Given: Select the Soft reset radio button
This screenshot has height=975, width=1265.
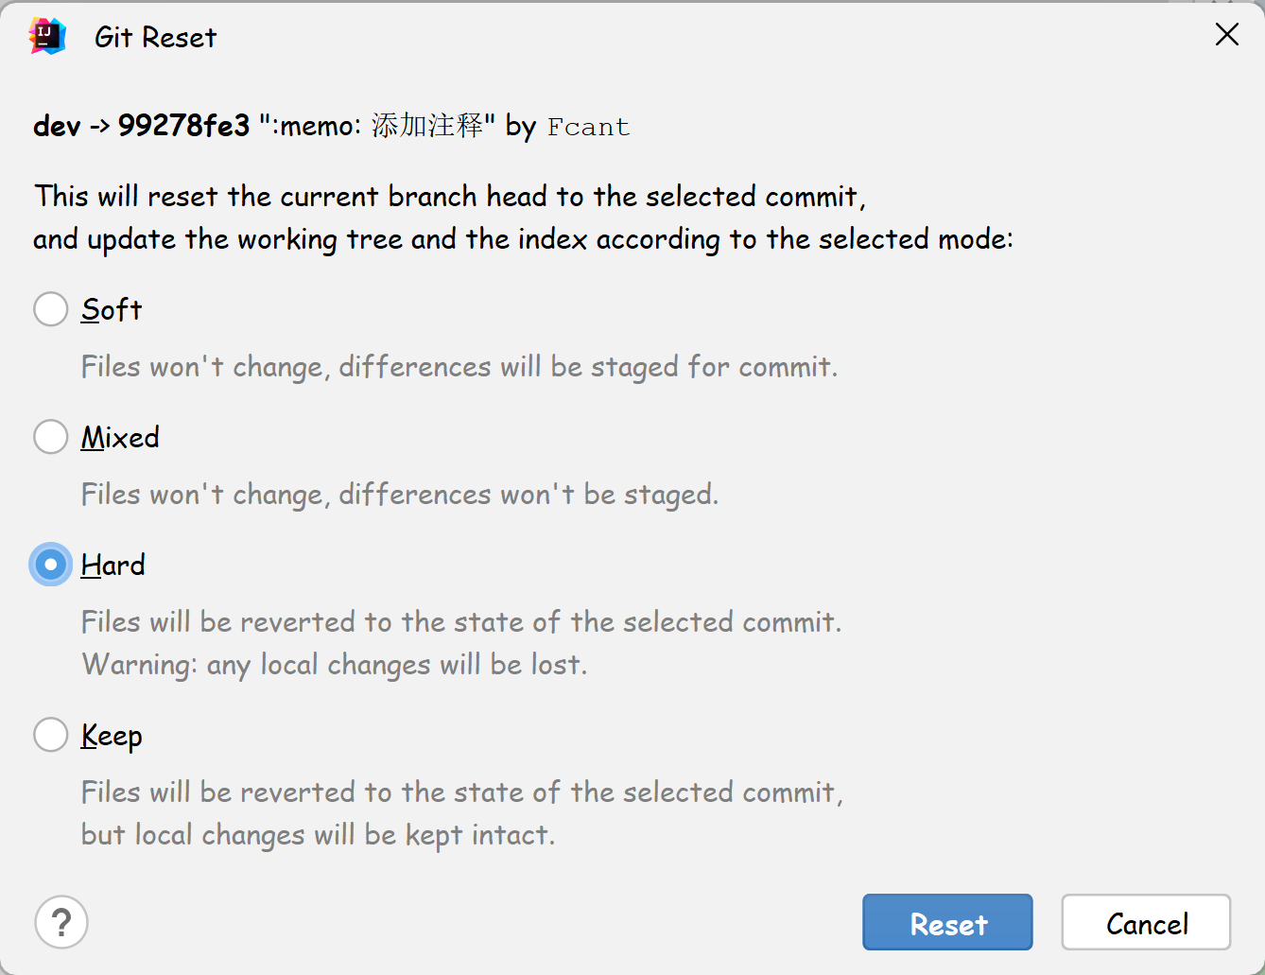Looking at the screenshot, I should click(51, 309).
